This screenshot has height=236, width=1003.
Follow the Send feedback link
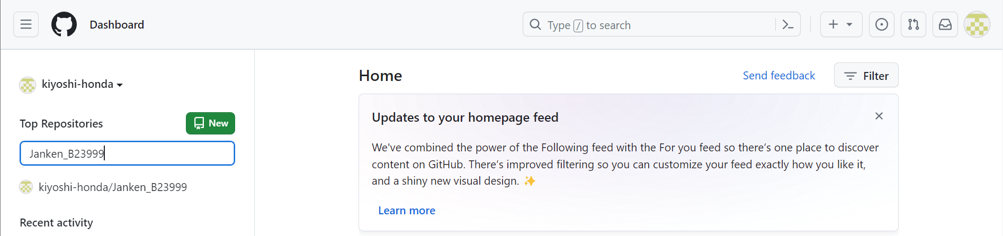[x=778, y=76]
